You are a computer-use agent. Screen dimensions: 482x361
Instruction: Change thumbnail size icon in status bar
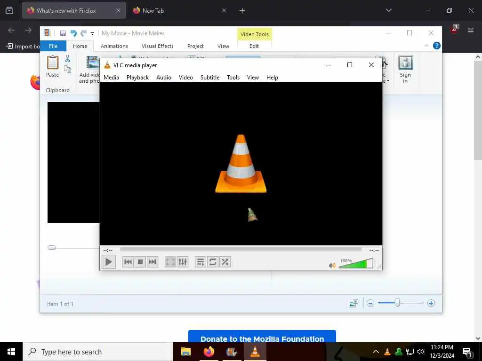coord(353,303)
